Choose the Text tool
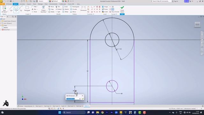The image size is (204, 115). pos(34,9)
